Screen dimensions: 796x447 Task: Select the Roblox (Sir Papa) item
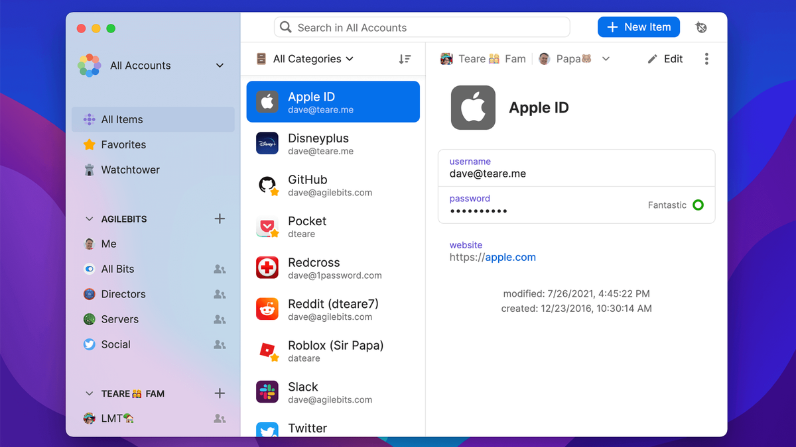[x=333, y=350]
